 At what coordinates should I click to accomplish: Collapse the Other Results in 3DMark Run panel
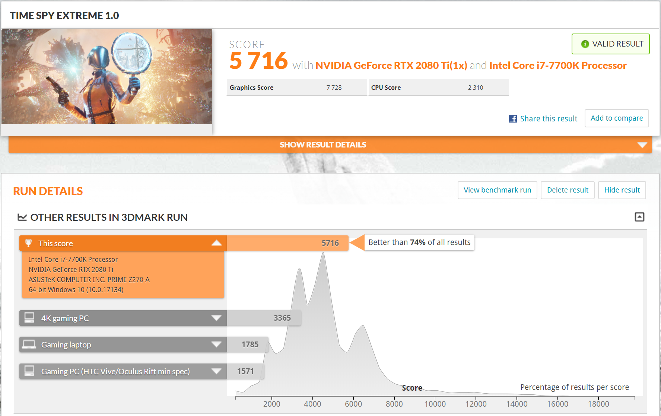click(x=639, y=217)
